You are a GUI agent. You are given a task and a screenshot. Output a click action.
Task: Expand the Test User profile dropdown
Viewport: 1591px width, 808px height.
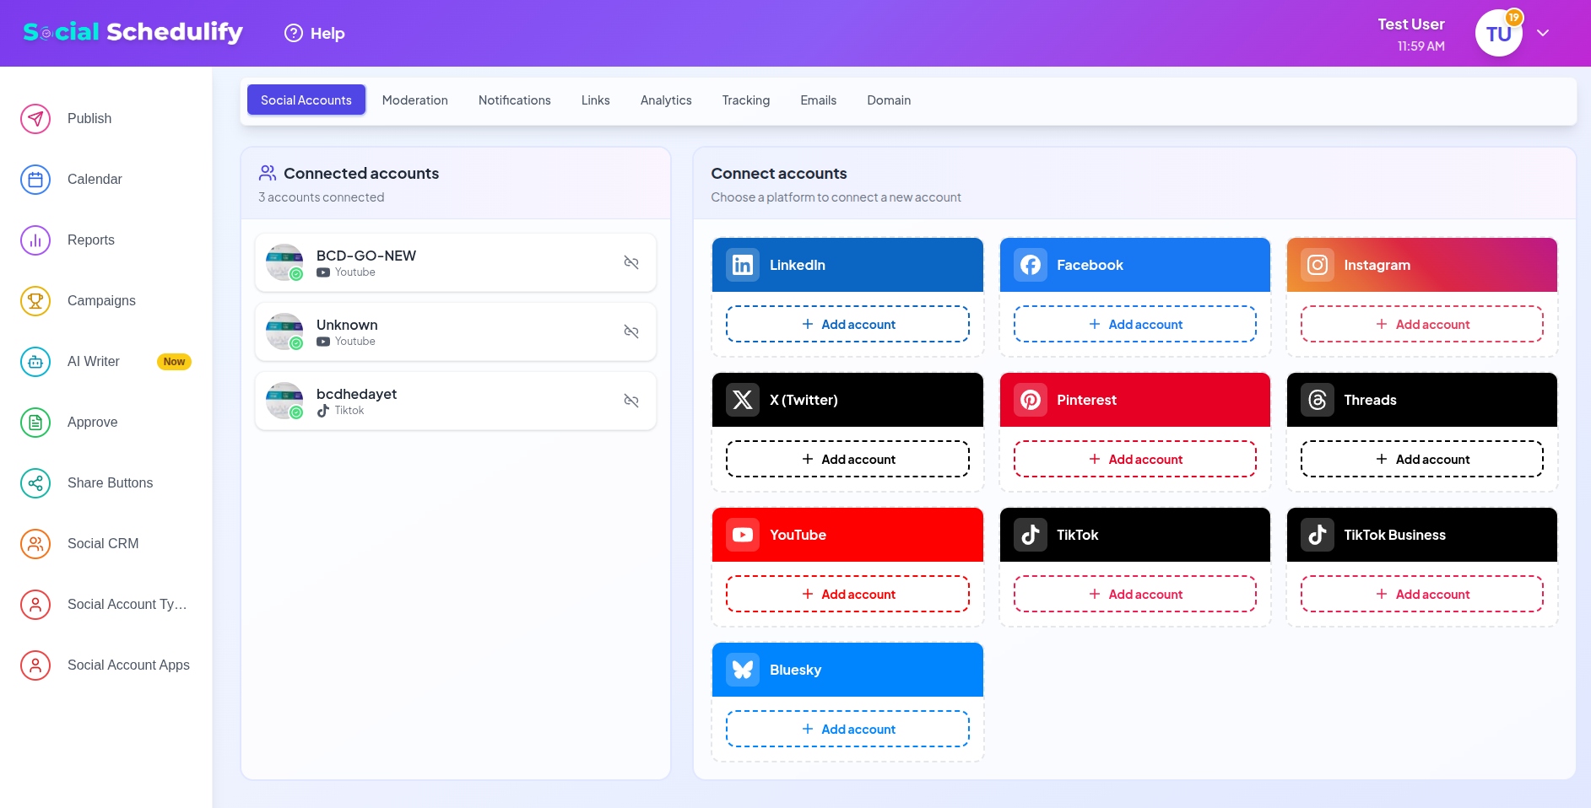[1544, 33]
